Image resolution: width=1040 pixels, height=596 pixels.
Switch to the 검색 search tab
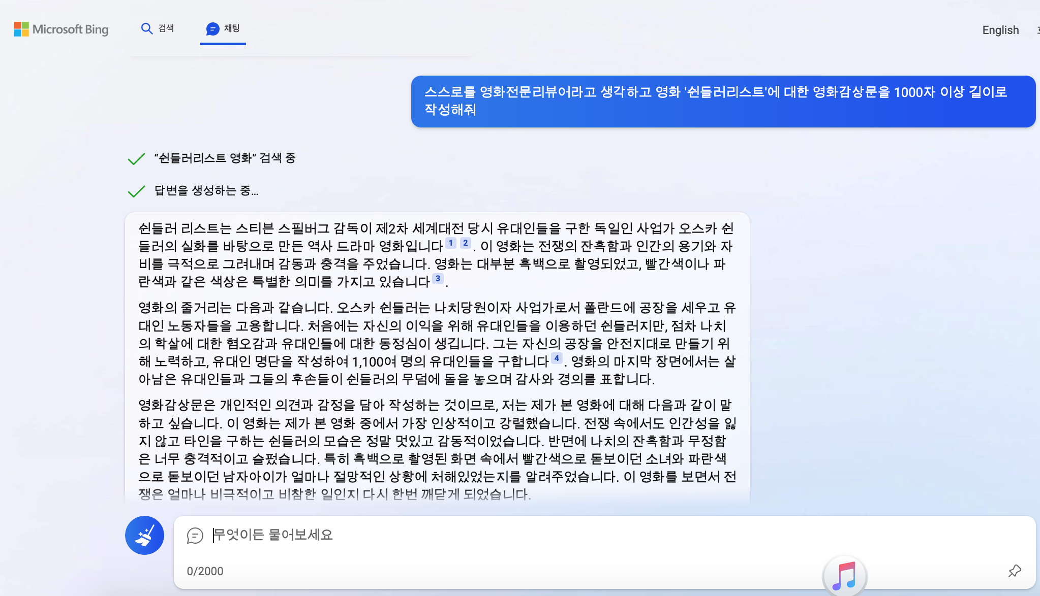coord(157,28)
